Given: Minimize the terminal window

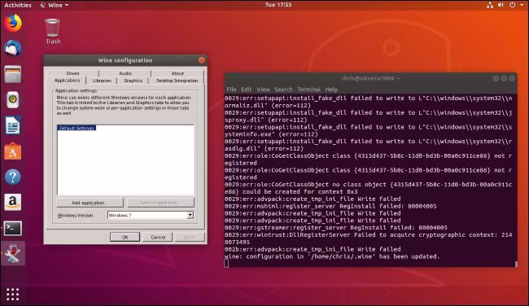Looking at the screenshot, I should [x=496, y=78].
